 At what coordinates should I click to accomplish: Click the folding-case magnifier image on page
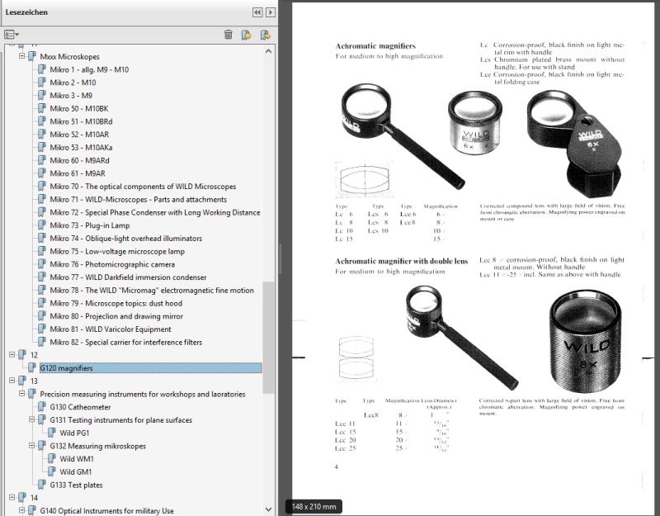[575, 144]
